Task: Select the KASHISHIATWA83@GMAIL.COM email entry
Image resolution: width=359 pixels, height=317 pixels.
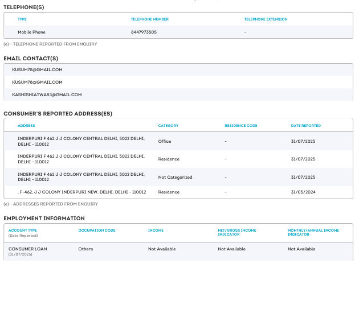Action: [47, 94]
